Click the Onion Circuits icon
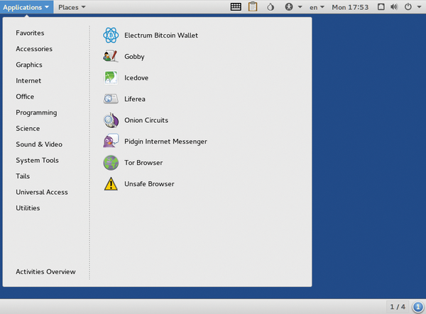The height and width of the screenshot is (314, 426). [x=111, y=120]
